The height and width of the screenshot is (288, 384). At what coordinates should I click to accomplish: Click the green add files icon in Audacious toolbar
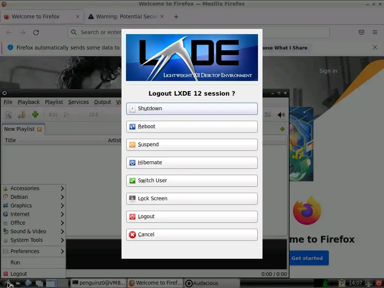click(x=35, y=114)
